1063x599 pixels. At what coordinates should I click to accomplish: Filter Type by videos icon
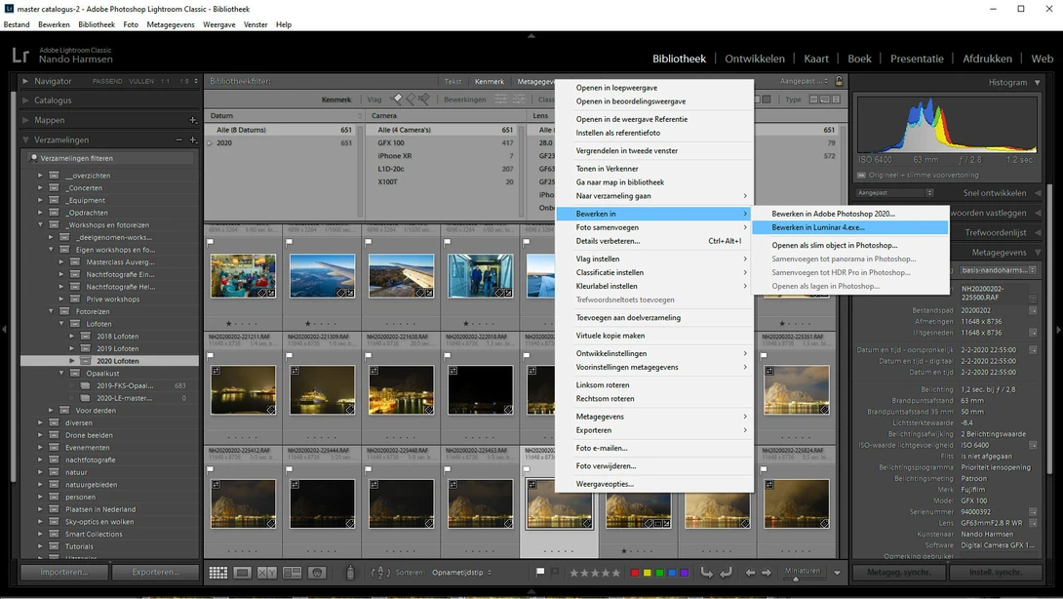point(836,100)
